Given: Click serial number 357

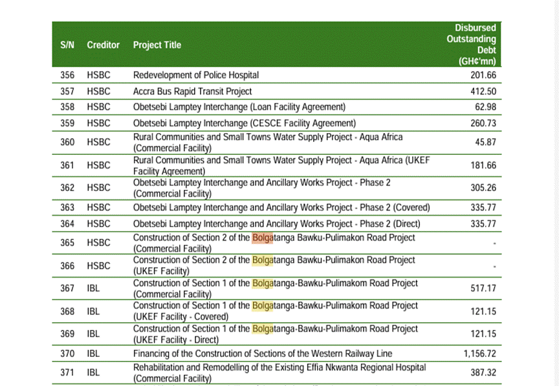Looking at the screenshot, I should (67, 92).
